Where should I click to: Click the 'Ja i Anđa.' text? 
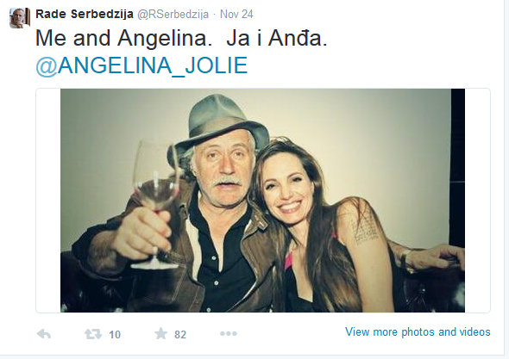coord(277,38)
